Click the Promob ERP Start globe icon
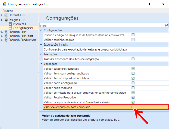Screen dimensions: 169x129 tap(6, 36)
